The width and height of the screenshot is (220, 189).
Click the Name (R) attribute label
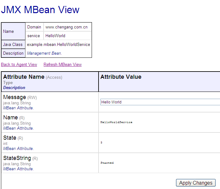14,117
